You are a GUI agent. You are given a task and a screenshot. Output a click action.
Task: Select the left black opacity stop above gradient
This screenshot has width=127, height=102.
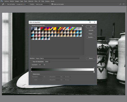(x=31, y=67)
